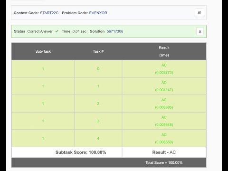Open the EVENXOR problem link
The height and width of the screenshot is (171, 228).
click(x=98, y=13)
